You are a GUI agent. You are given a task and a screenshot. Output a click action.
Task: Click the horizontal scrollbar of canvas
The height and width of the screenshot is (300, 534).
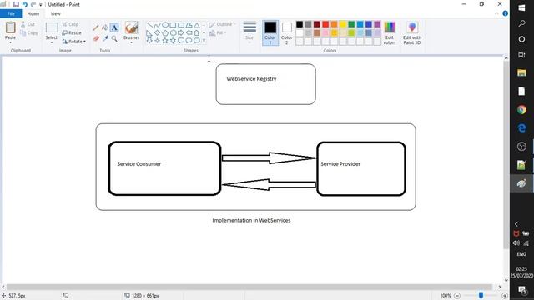[249, 287]
